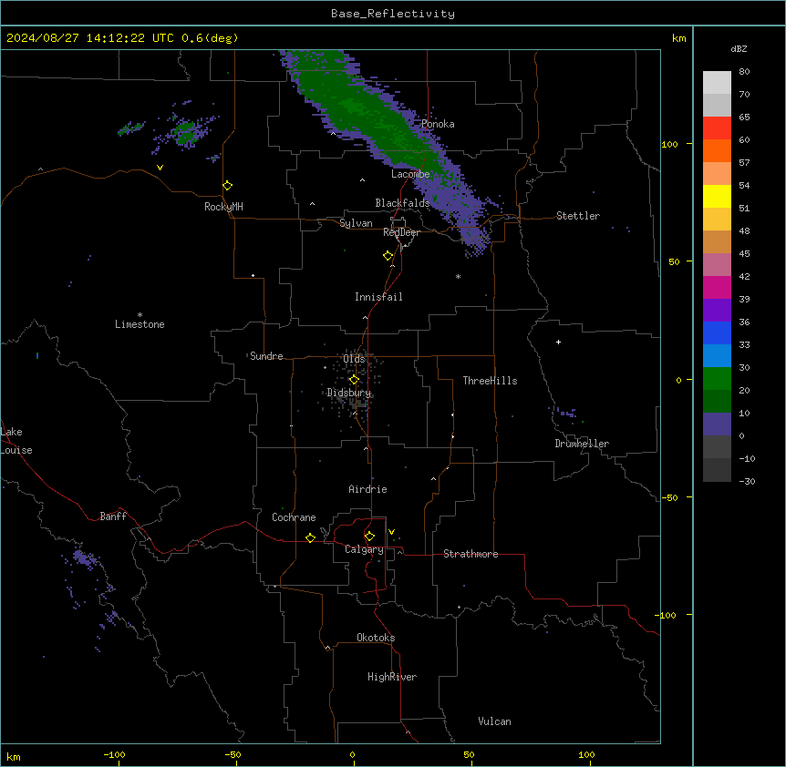
Task: Click the Stettler label
Action: pyautogui.click(x=578, y=216)
